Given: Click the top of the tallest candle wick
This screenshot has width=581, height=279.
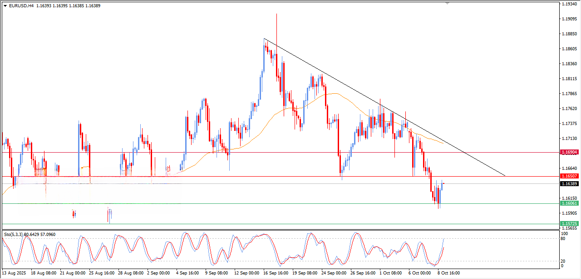Looking at the screenshot, I should 276,14.
